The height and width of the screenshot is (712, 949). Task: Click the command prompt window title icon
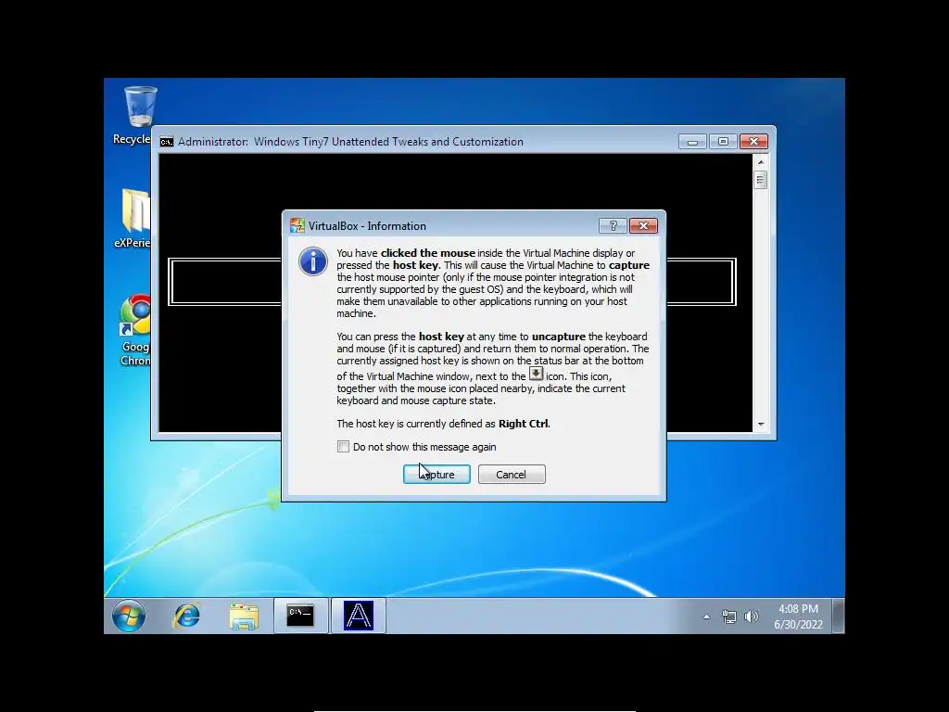[x=167, y=142]
